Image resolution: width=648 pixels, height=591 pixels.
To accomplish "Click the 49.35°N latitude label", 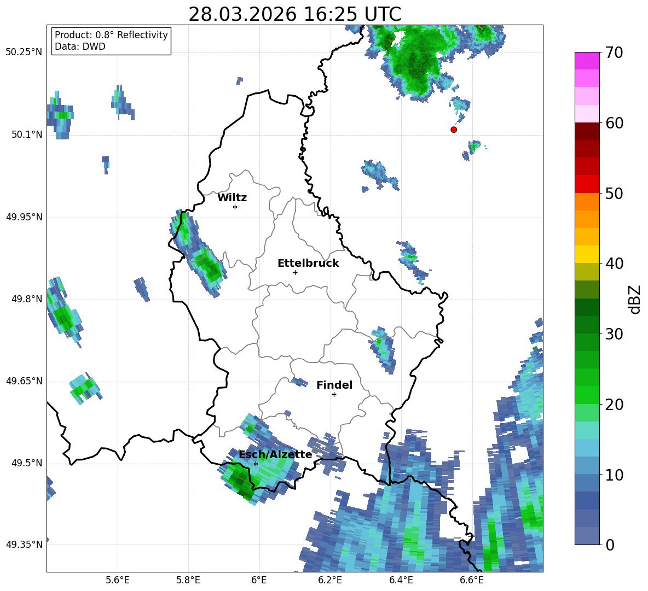I will coord(24,545).
